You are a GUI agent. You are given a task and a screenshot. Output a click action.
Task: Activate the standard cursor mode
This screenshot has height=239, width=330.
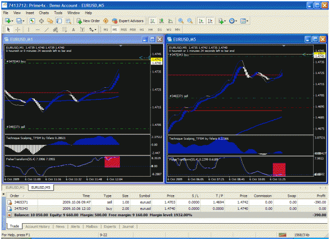click(x=8, y=30)
